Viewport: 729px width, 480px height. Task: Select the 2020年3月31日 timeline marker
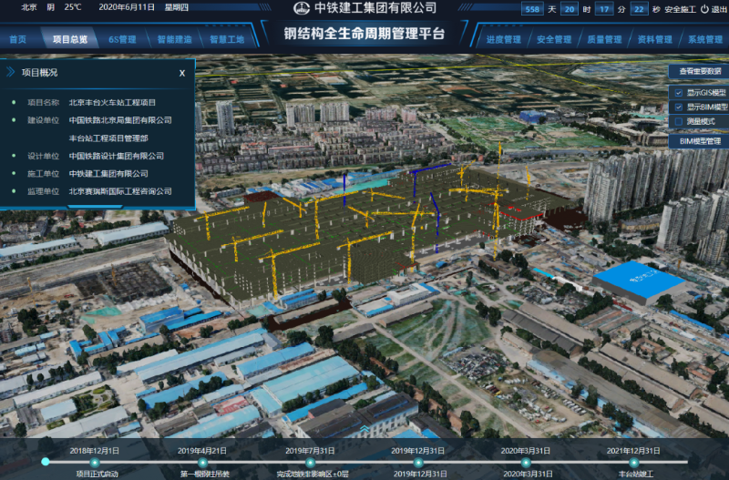(526, 463)
